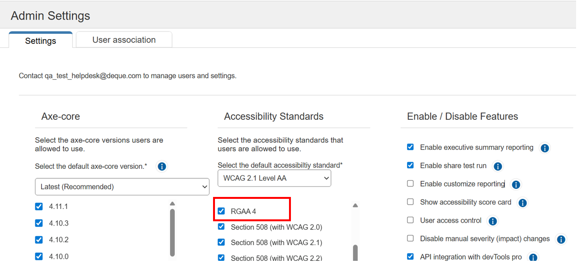Image resolution: width=578 pixels, height=268 pixels.
Task: Click info icon for executive summary reporting
Action: 545,148
